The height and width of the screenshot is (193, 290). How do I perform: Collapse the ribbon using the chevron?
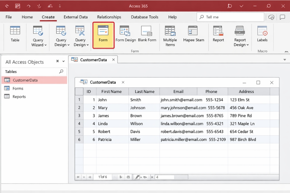click(286, 51)
